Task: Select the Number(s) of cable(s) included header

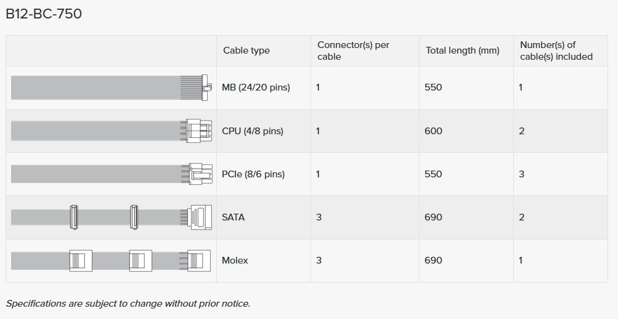Action: 556,50
